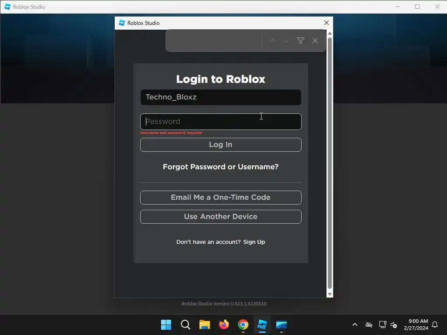Click scrollbar down arrow in login dialog
The image size is (447, 335).
[330, 294]
